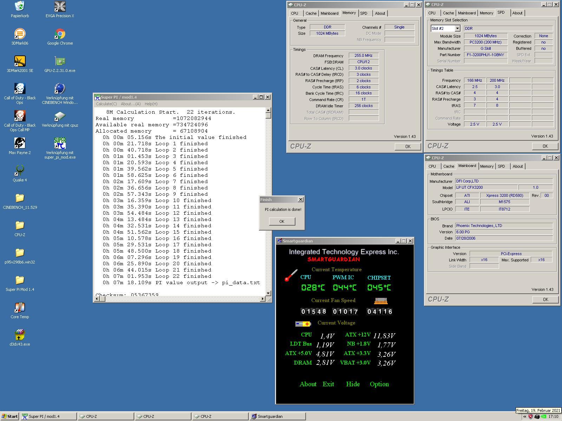Click Hide in Smartguardian

point(353,384)
